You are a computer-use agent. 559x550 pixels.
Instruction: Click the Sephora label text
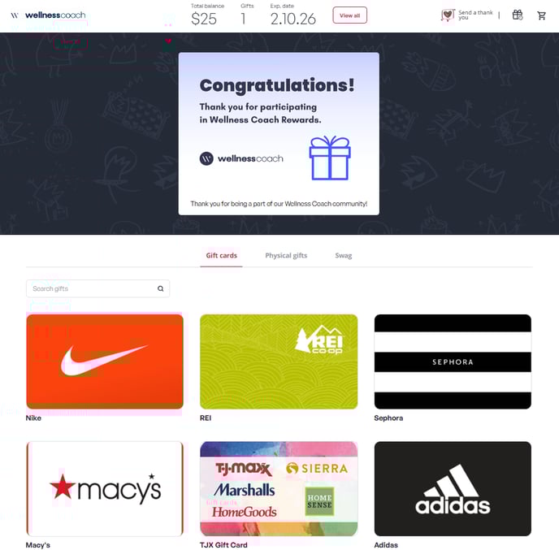pyautogui.click(x=388, y=418)
